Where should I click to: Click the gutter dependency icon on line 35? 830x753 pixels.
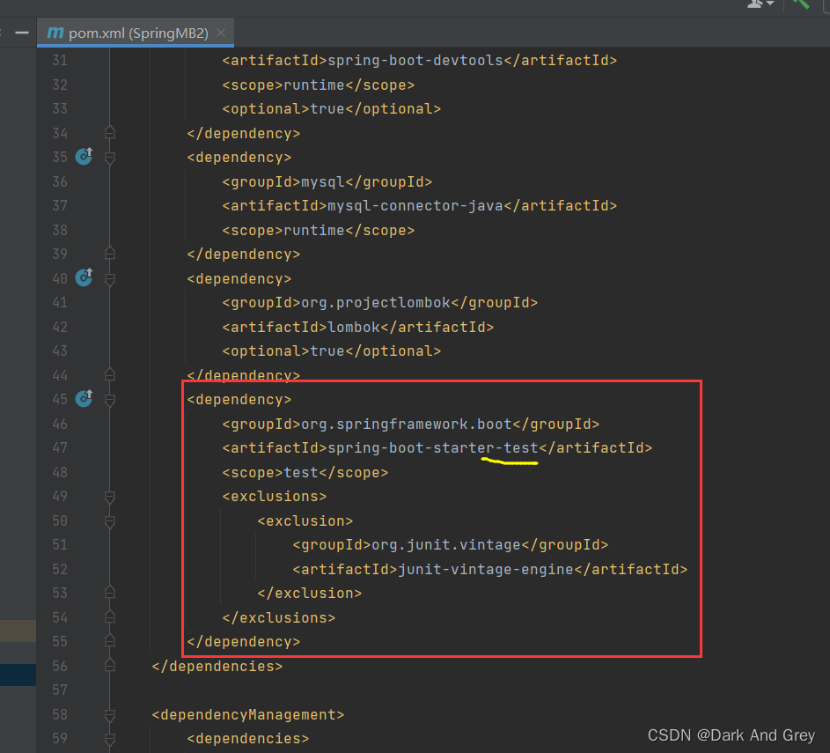point(84,156)
